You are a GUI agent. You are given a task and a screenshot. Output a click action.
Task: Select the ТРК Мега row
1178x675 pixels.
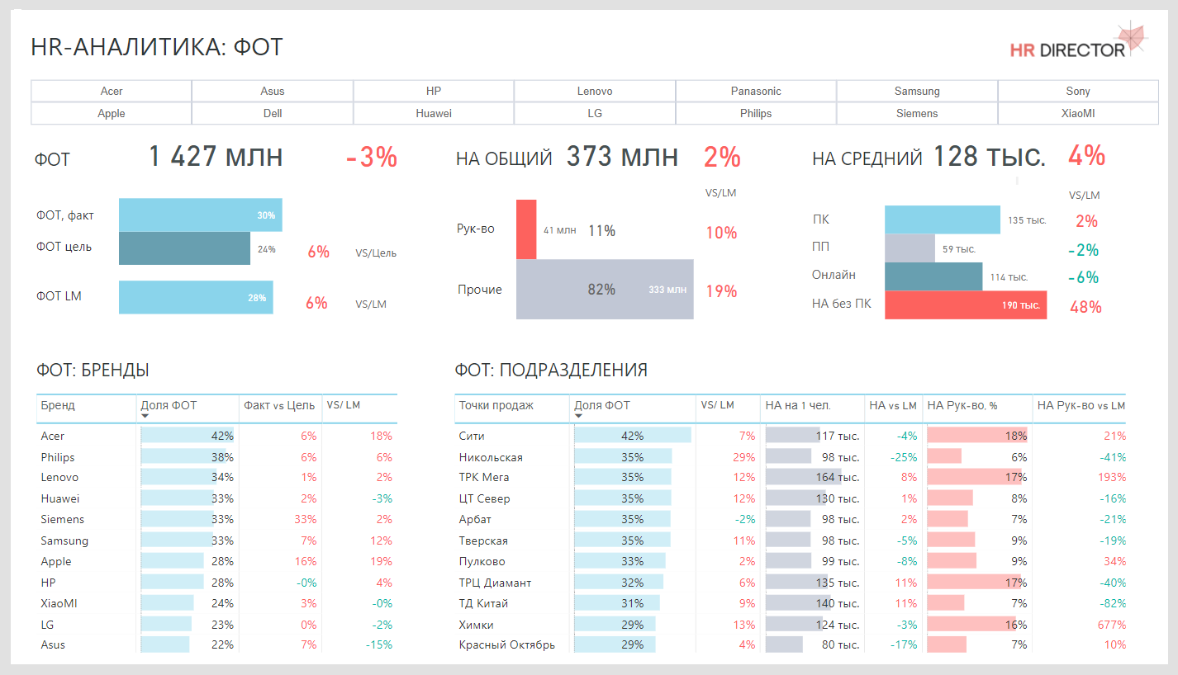[x=791, y=477]
